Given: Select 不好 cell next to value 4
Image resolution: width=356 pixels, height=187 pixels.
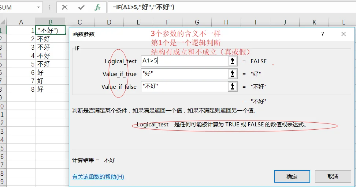Looking at the screenshot, I should coord(51,56).
